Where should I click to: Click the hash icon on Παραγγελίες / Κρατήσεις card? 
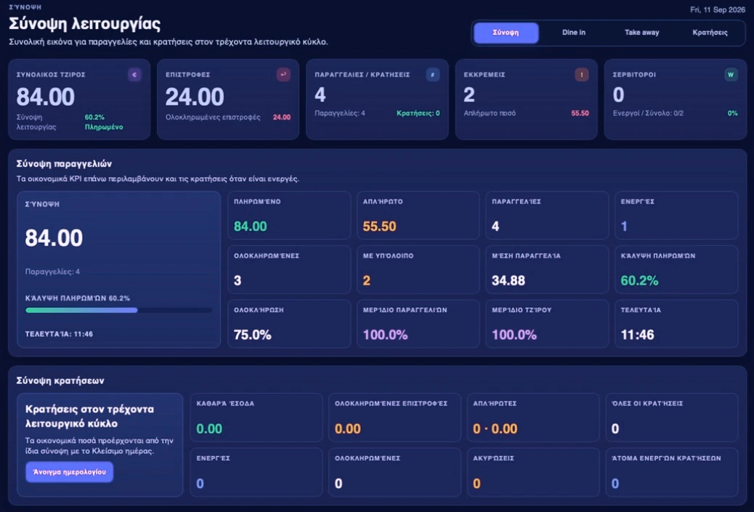pyautogui.click(x=433, y=75)
